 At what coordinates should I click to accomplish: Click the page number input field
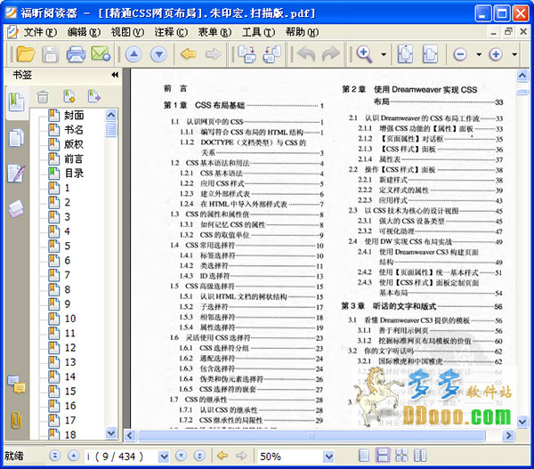point(122,456)
